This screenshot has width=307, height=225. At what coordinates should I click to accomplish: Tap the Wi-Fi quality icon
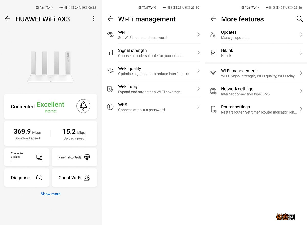click(110, 71)
